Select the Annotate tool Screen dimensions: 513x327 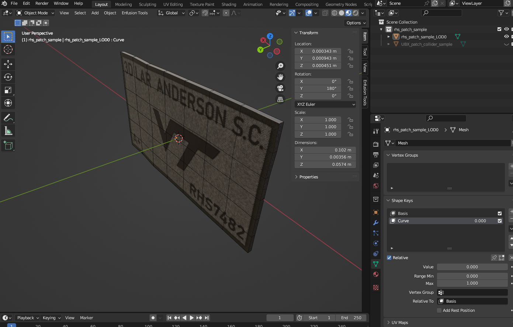pyautogui.click(x=8, y=118)
